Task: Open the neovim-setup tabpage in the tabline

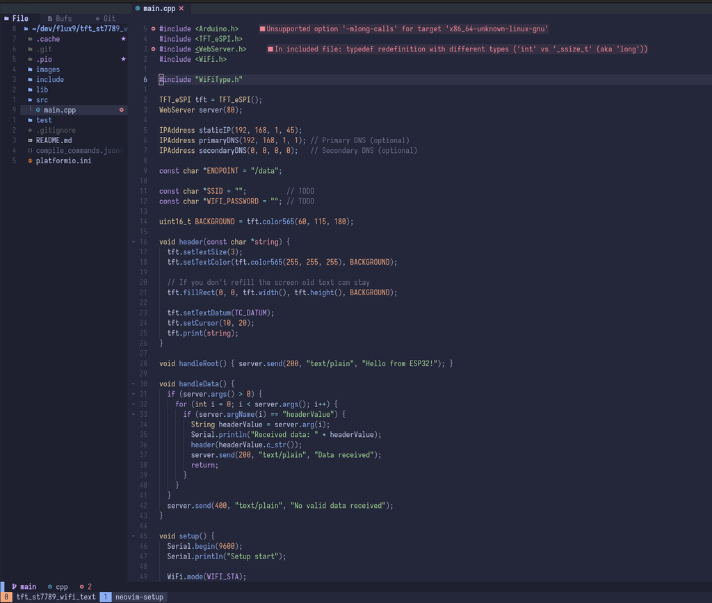Action: 138,597
